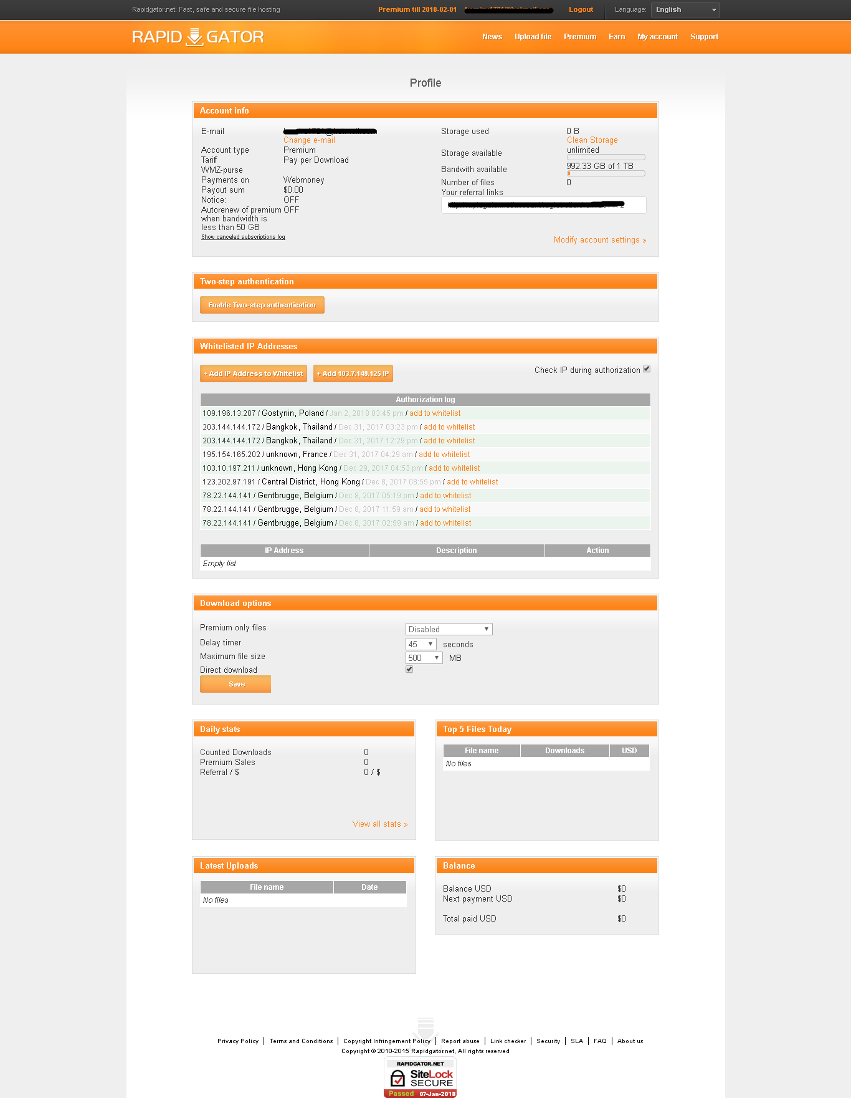Add 123.202.97.191 Central District to whitelist
This screenshot has width=851, height=1098.
click(473, 482)
